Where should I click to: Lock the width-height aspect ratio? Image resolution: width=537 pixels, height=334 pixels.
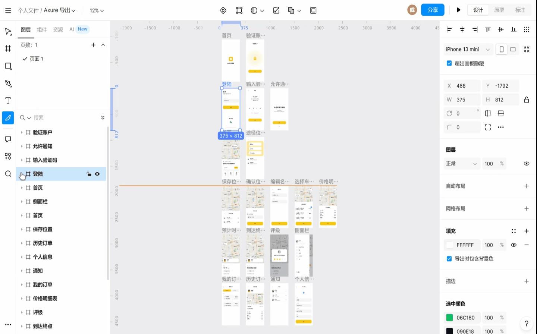pos(526,100)
